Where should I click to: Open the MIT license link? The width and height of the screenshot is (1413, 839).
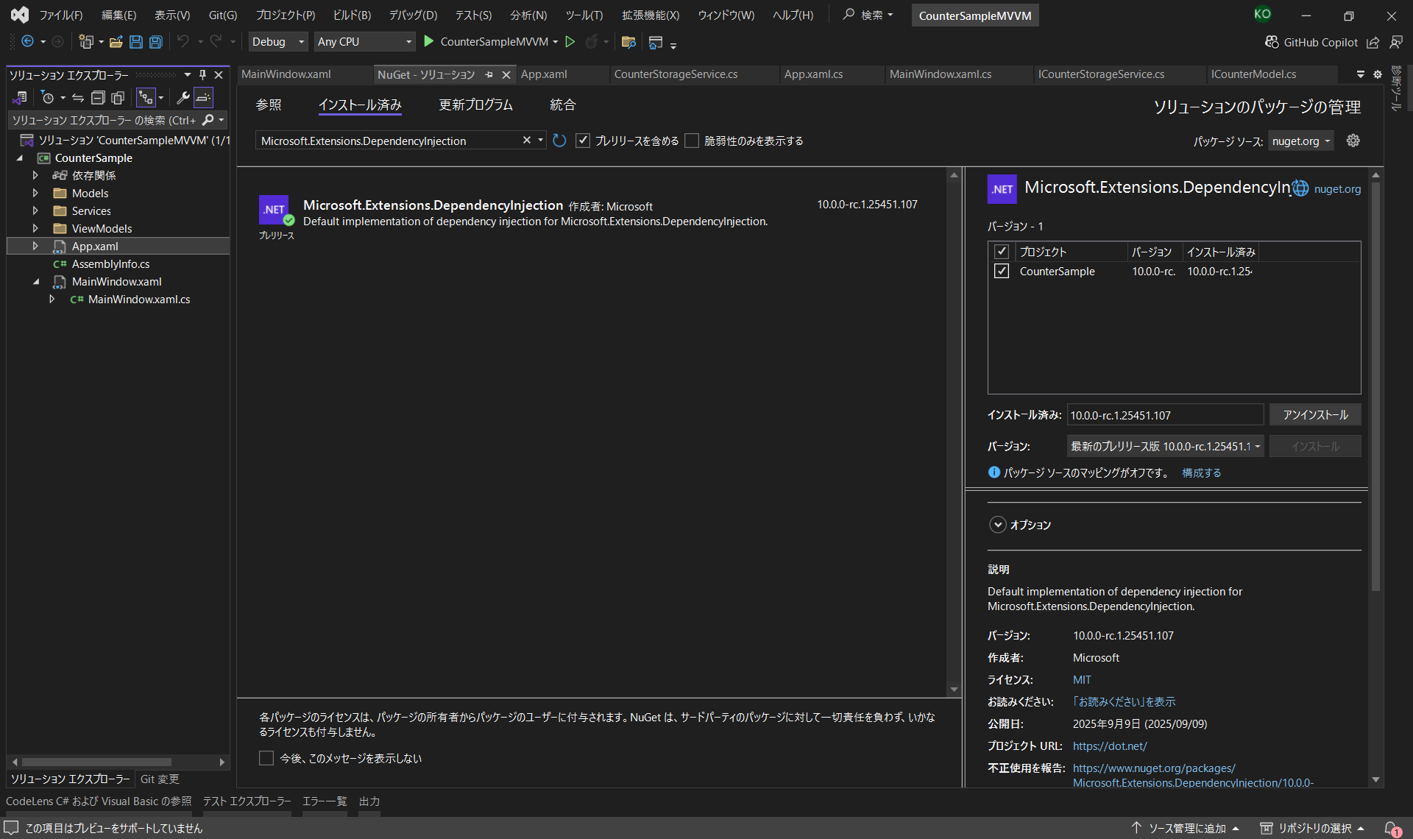click(1081, 680)
